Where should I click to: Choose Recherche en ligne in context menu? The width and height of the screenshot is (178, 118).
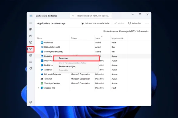[x=67, y=67]
